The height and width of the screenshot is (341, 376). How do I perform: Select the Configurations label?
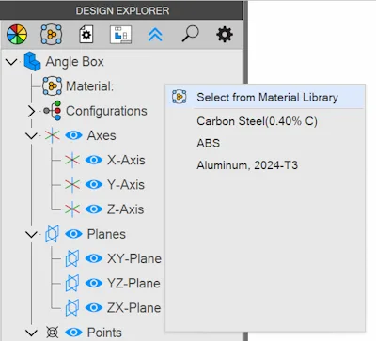[x=106, y=111]
